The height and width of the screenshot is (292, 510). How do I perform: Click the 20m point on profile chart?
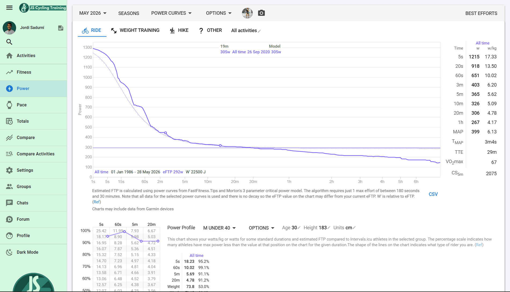point(158,241)
